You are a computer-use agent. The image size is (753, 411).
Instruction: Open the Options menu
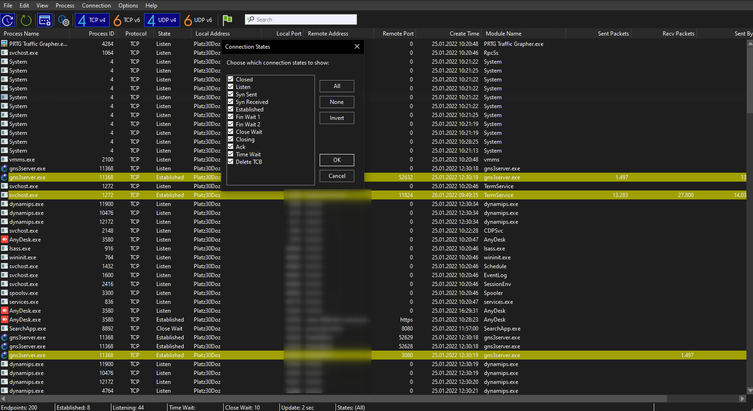(x=128, y=6)
